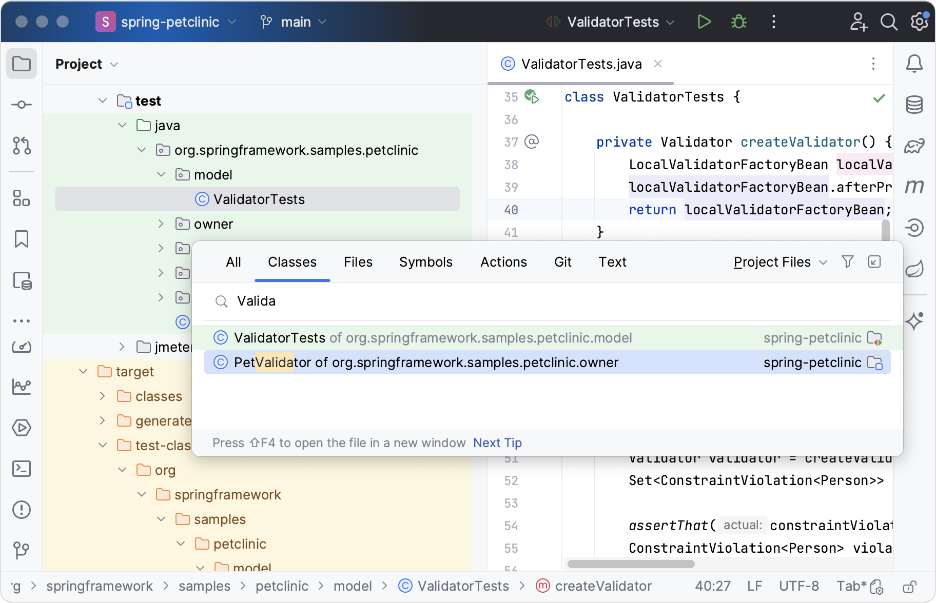Open more run actions menu
936x603 pixels.
point(774,22)
